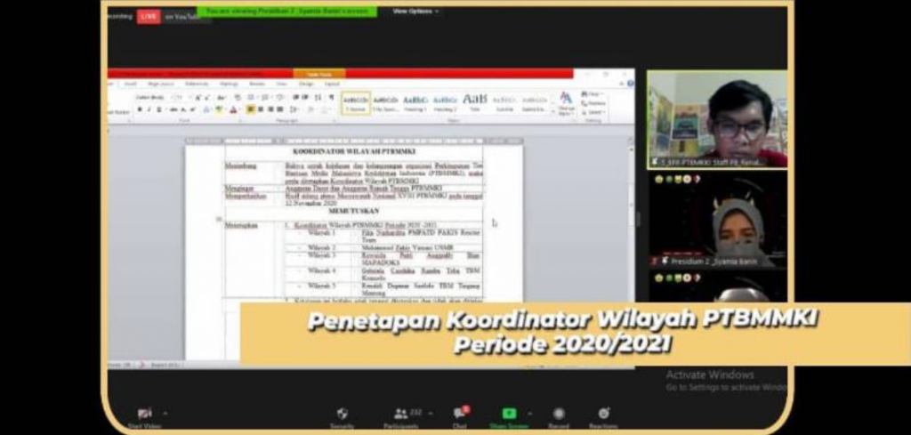Apply the Normal style

356,103
